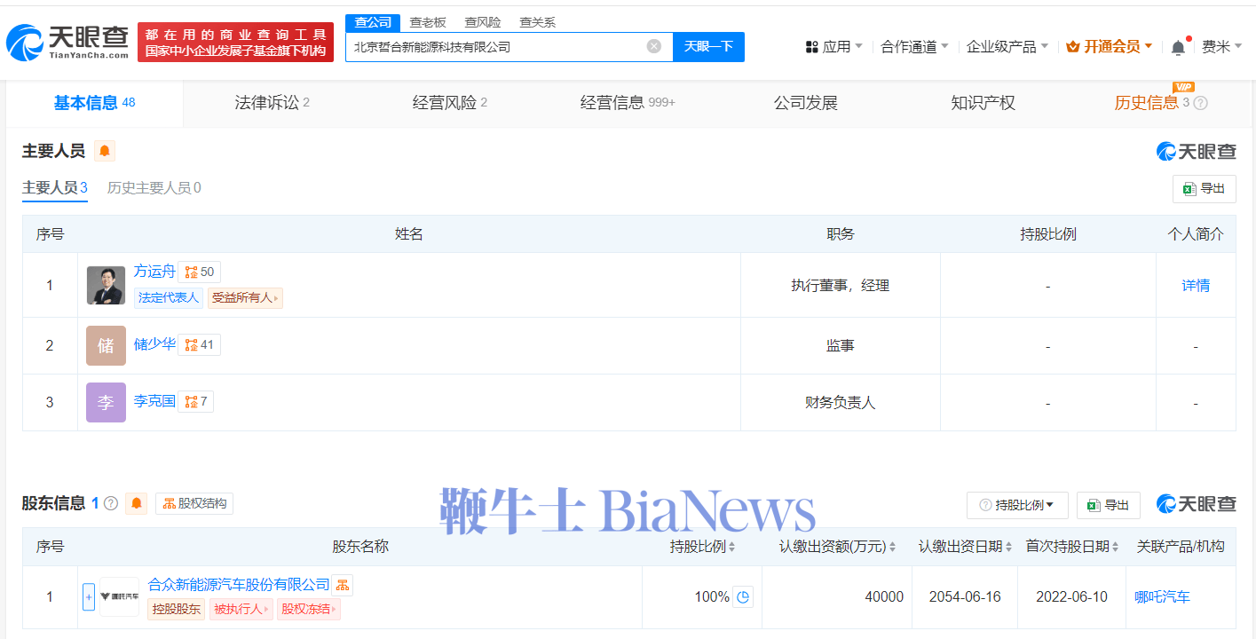
Task: Open 方运舟 profile link
Action: pos(154,272)
